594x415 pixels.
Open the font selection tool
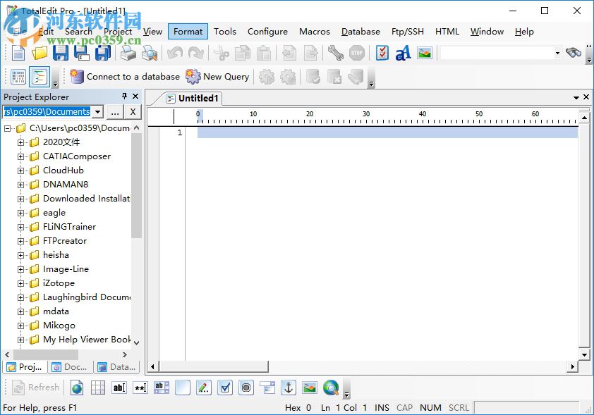click(x=404, y=52)
